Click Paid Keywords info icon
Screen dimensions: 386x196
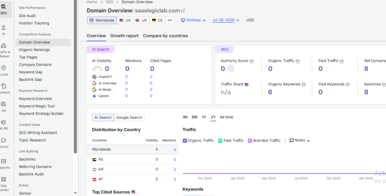[x=348, y=84]
